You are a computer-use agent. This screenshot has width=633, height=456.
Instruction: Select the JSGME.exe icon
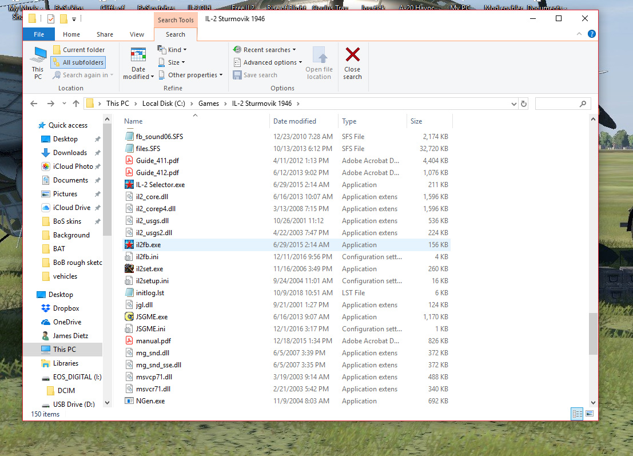point(129,316)
